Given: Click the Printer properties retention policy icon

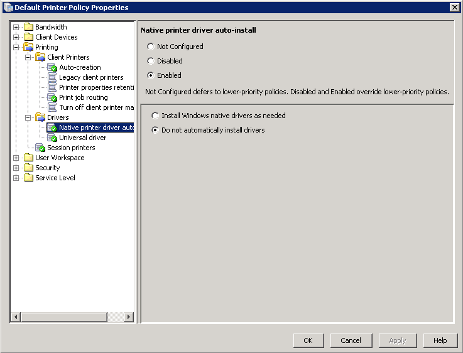Looking at the screenshot, I should pos(52,87).
